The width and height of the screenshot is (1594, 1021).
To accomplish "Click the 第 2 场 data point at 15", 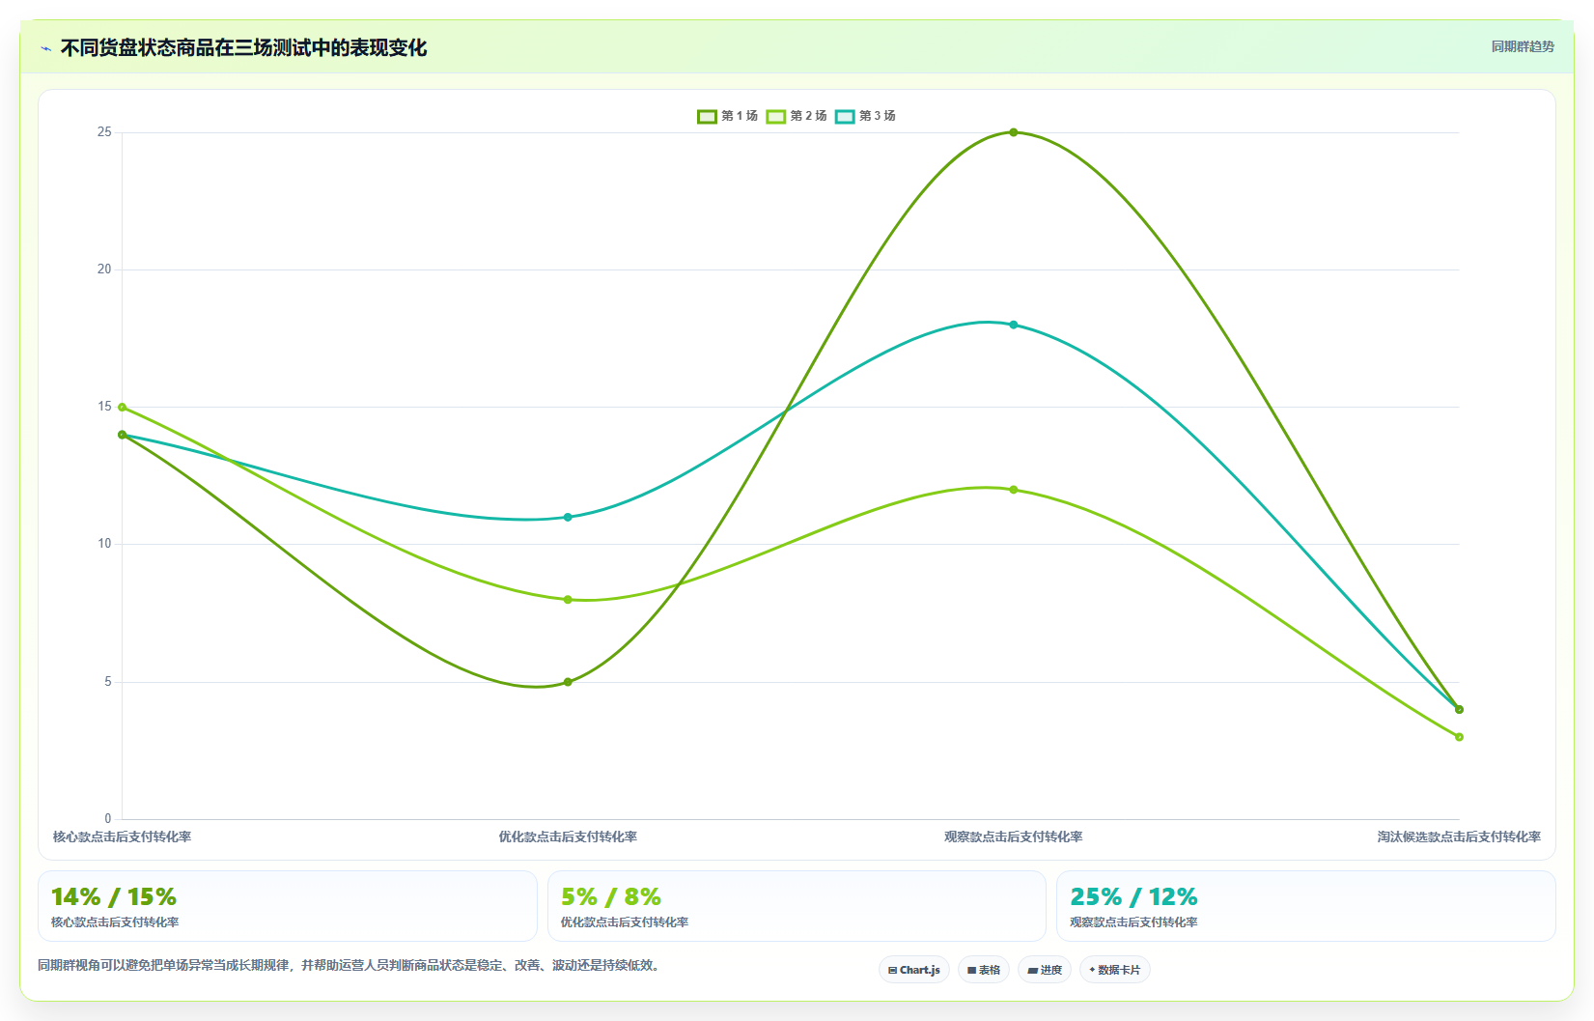I will click(x=122, y=407).
